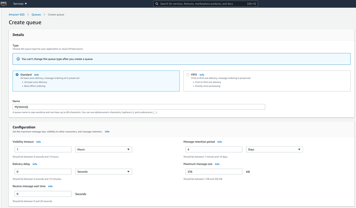This screenshot has width=356, height=208.
Task: Select the FIFO queue type radio
Action: pos(188,75)
